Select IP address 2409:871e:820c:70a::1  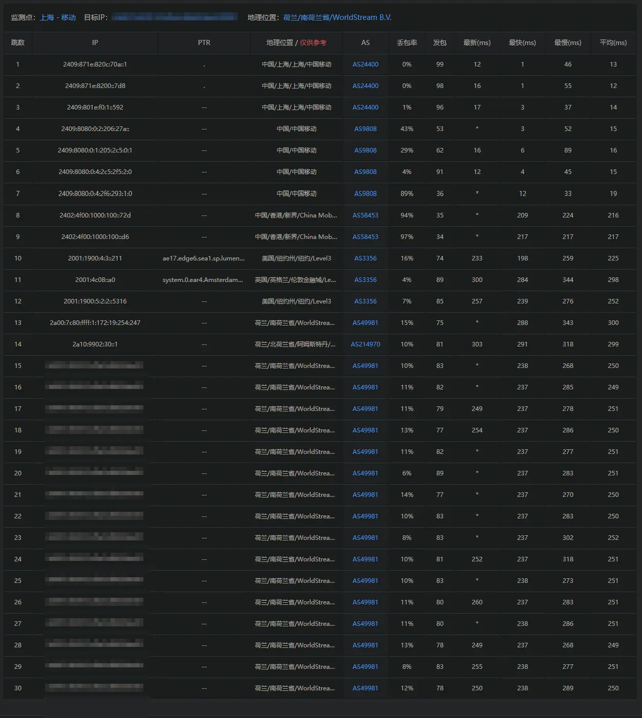point(95,64)
